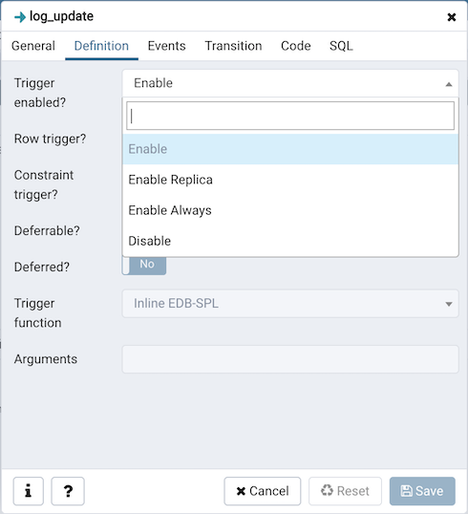Switch to the General tab

(33, 46)
